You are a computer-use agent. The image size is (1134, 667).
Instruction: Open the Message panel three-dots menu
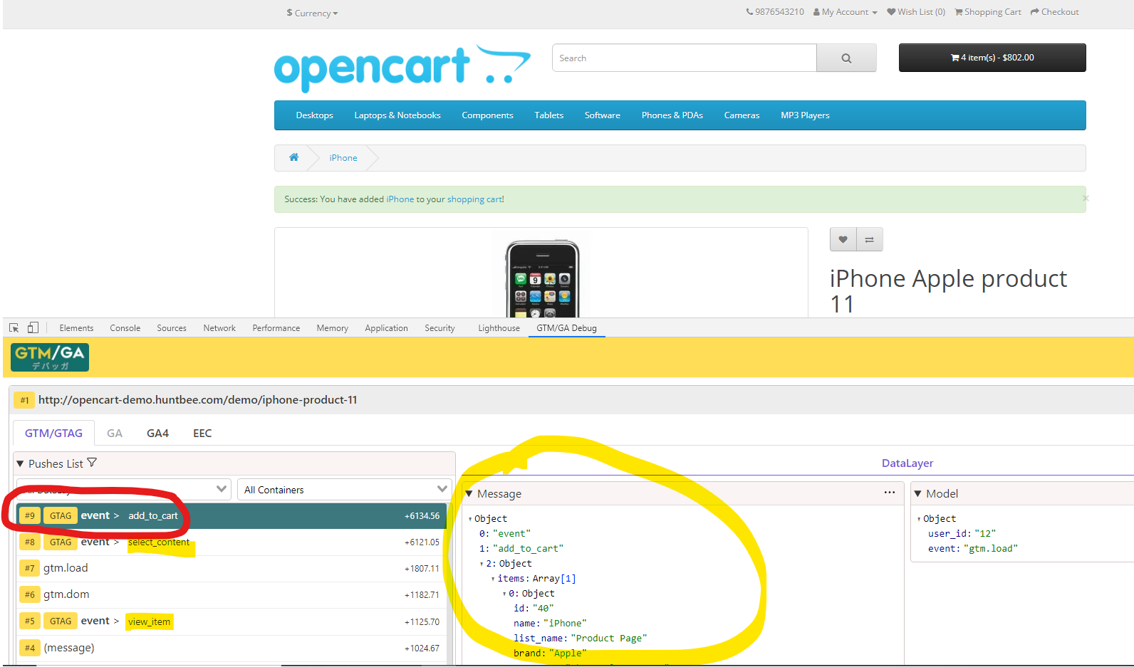(x=890, y=493)
